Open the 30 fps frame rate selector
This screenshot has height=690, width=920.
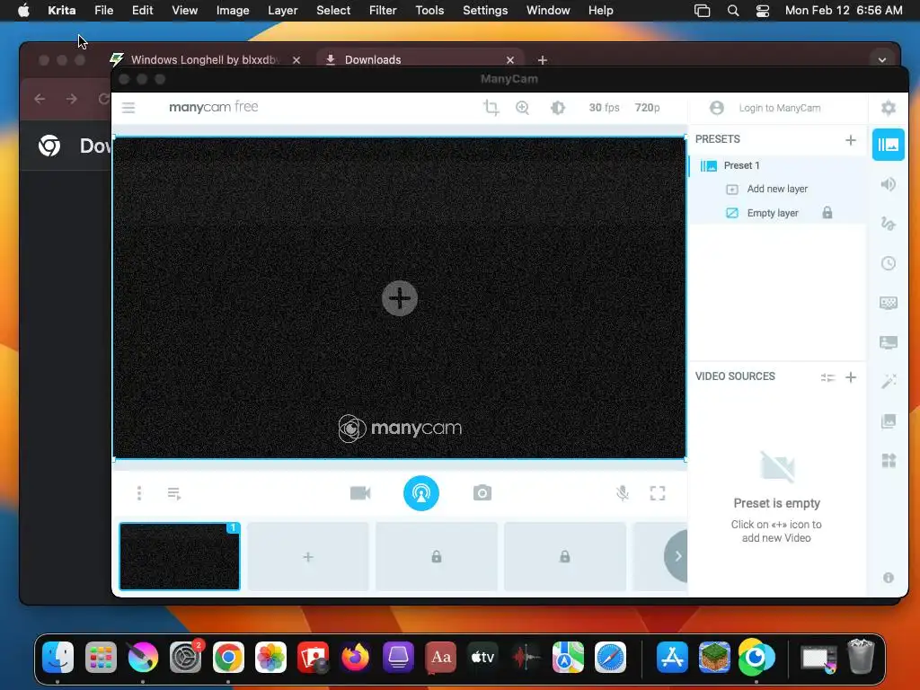coord(604,108)
